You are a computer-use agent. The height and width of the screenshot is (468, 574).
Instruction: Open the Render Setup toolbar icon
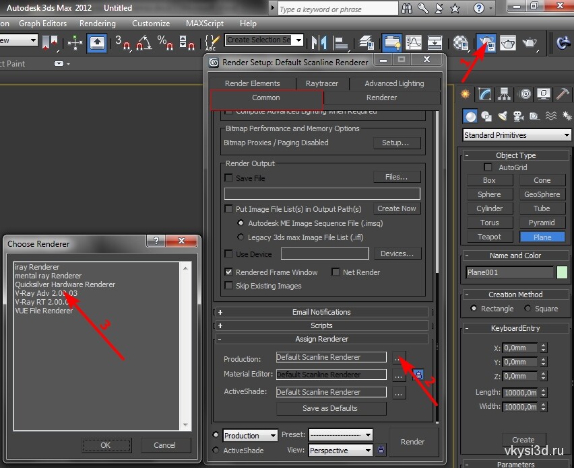pyautogui.click(x=486, y=43)
